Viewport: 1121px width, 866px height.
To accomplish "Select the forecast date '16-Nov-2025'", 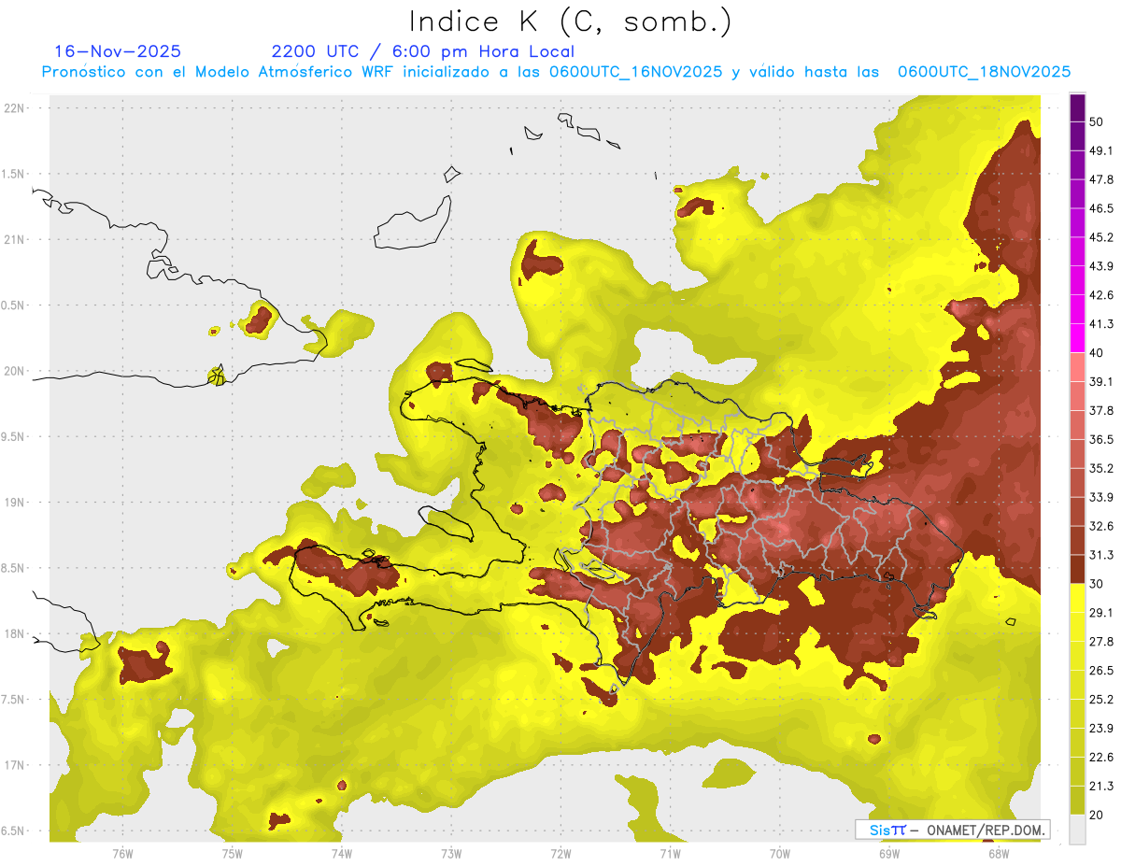I will (x=118, y=51).
